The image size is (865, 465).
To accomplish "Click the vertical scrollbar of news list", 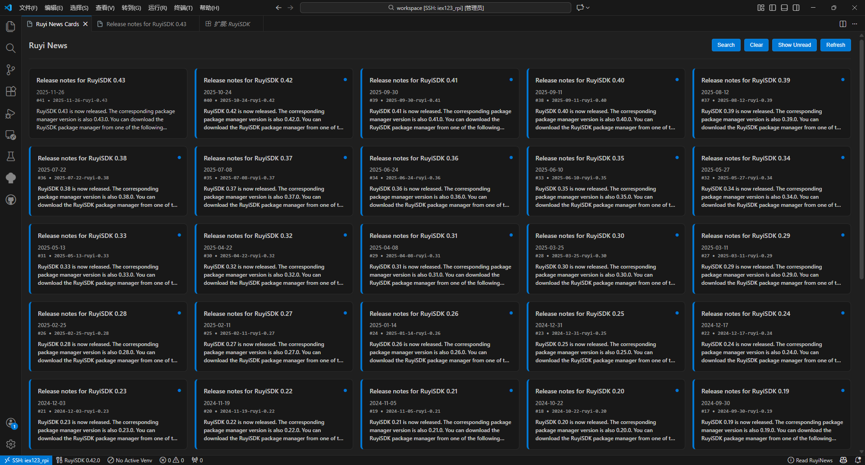I will pyautogui.click(x=861, y=158).
